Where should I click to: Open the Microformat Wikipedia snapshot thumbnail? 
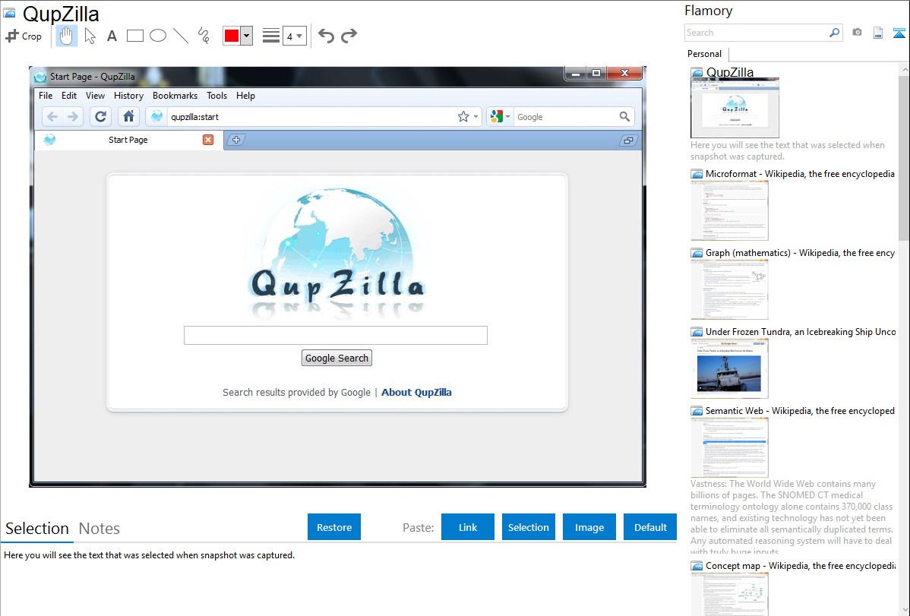729,210
